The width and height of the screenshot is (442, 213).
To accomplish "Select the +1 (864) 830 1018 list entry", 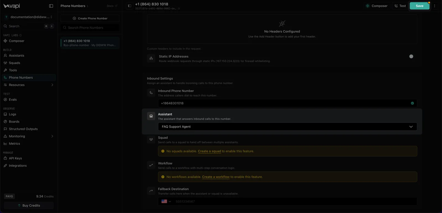I will (90, 43).
